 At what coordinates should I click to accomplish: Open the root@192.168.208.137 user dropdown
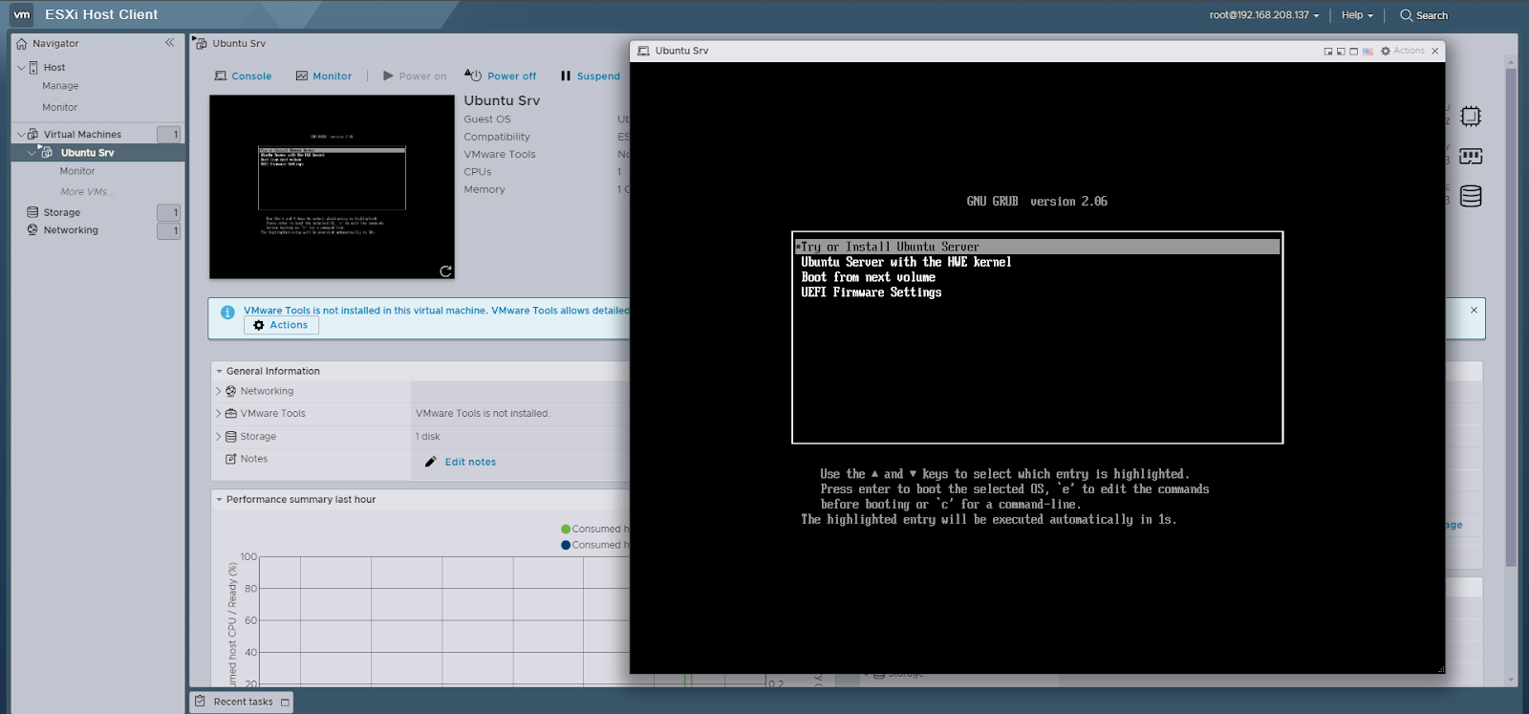(1263, 15)
